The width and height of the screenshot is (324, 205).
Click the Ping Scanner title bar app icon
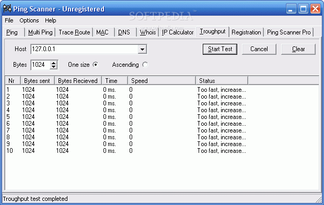click(x=7, y=9)
